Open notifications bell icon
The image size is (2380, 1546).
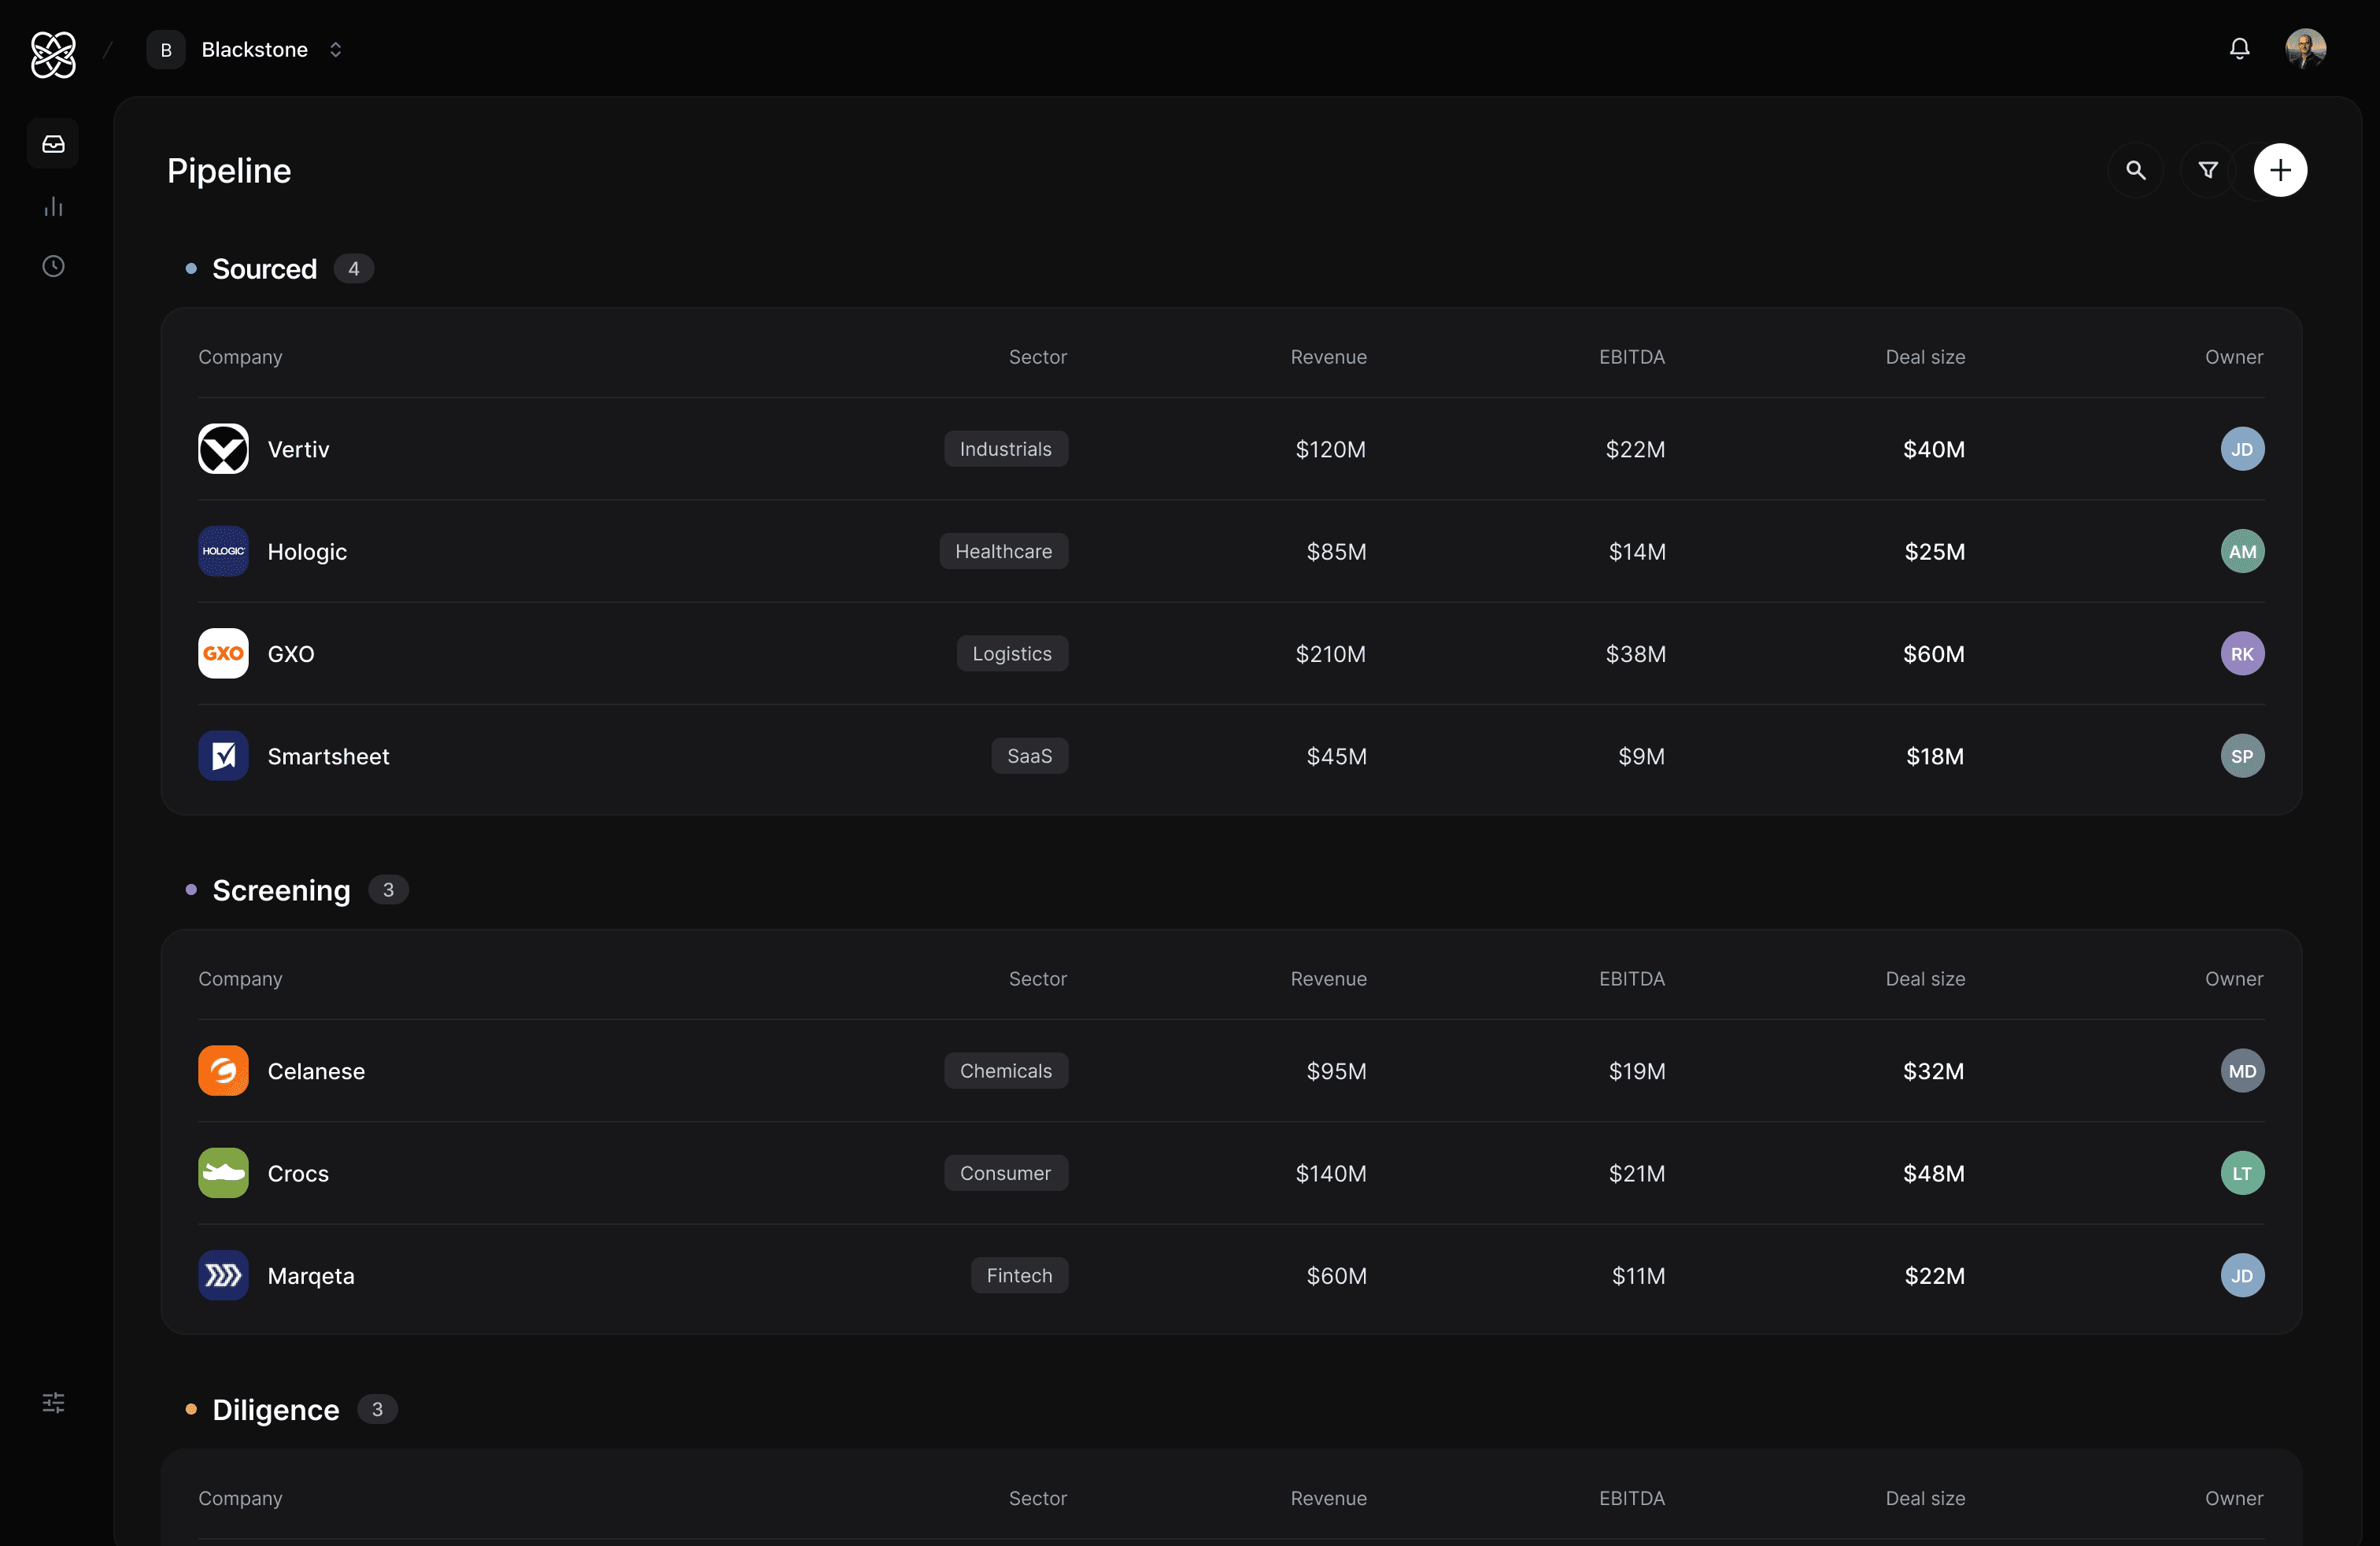point(2239,49)
